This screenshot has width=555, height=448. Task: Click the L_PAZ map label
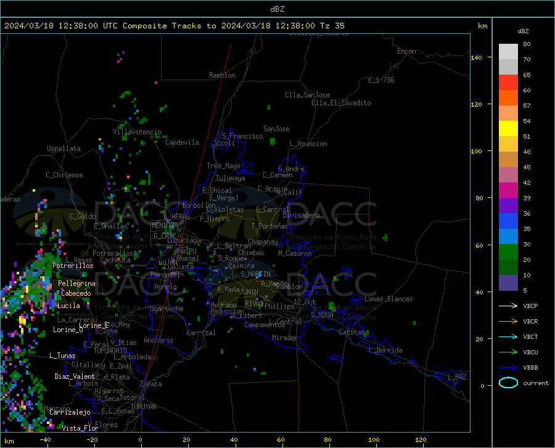tap(458, 377)
